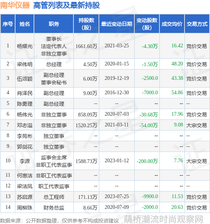Click the date 2021-03-11

click(117, 125)
